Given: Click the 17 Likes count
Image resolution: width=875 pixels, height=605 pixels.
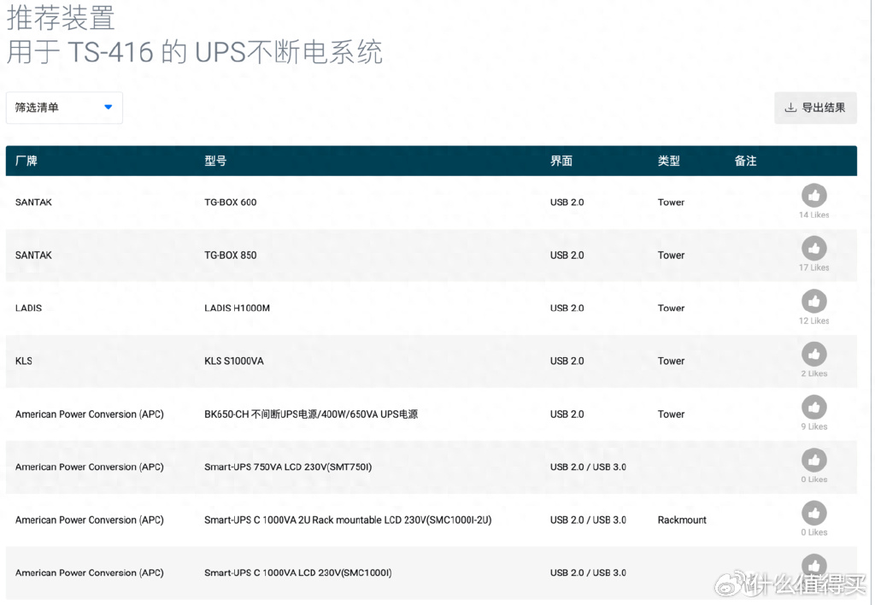Looking at the screenshot, I should [813, 268].
